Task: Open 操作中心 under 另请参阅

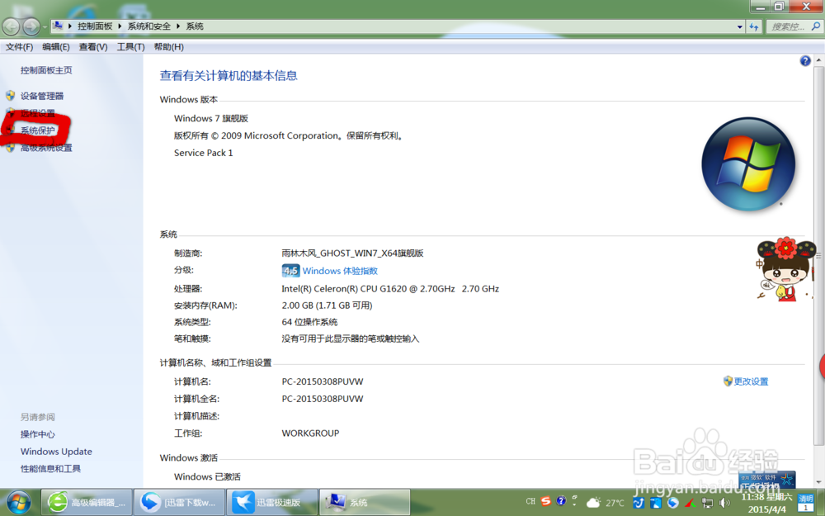Action: click(x=37, y=434)
